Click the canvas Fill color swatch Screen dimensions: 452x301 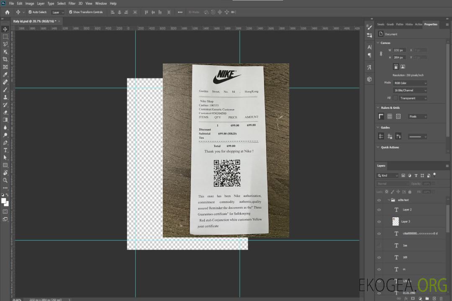395,98
